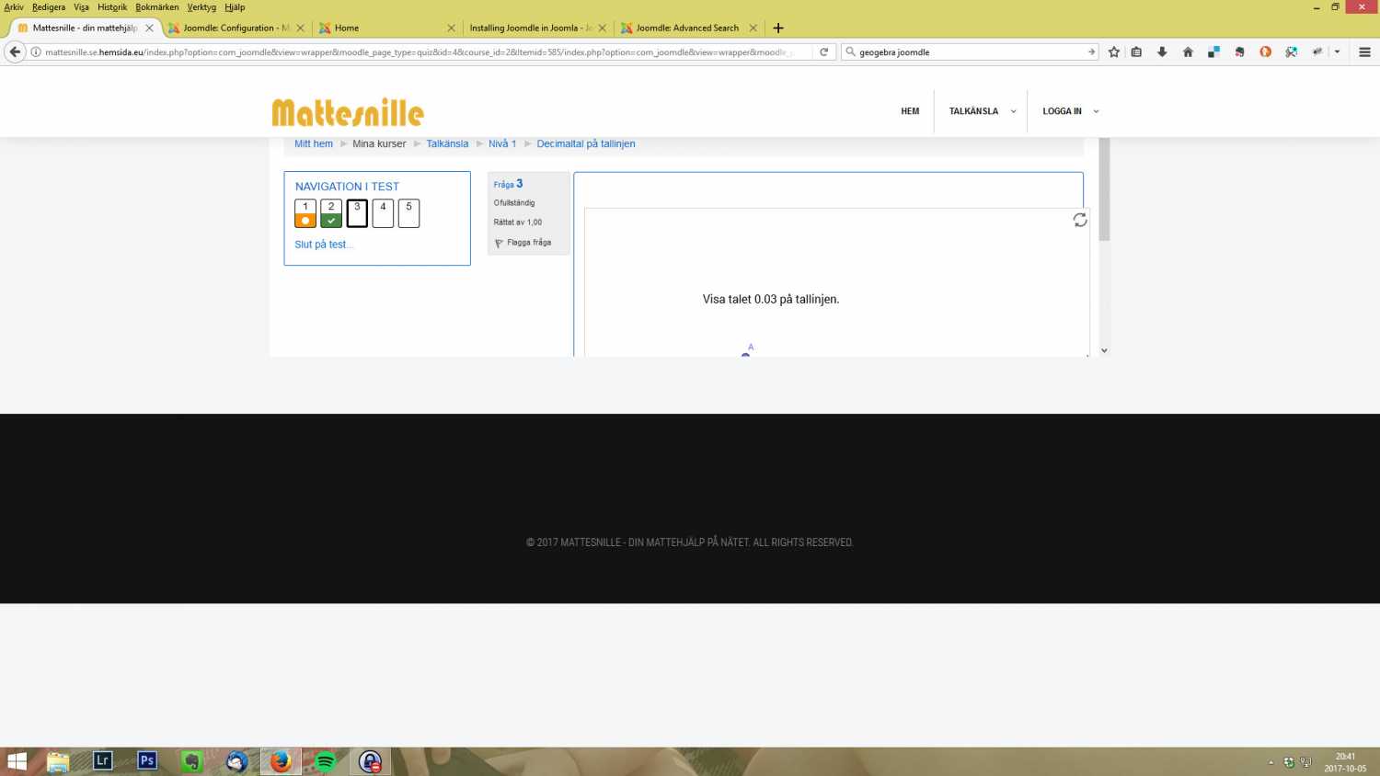Screen dimensions: 1380x776
Task: Open the Nivå 1 breadcrumb link
Action: (x=501, y=144)
